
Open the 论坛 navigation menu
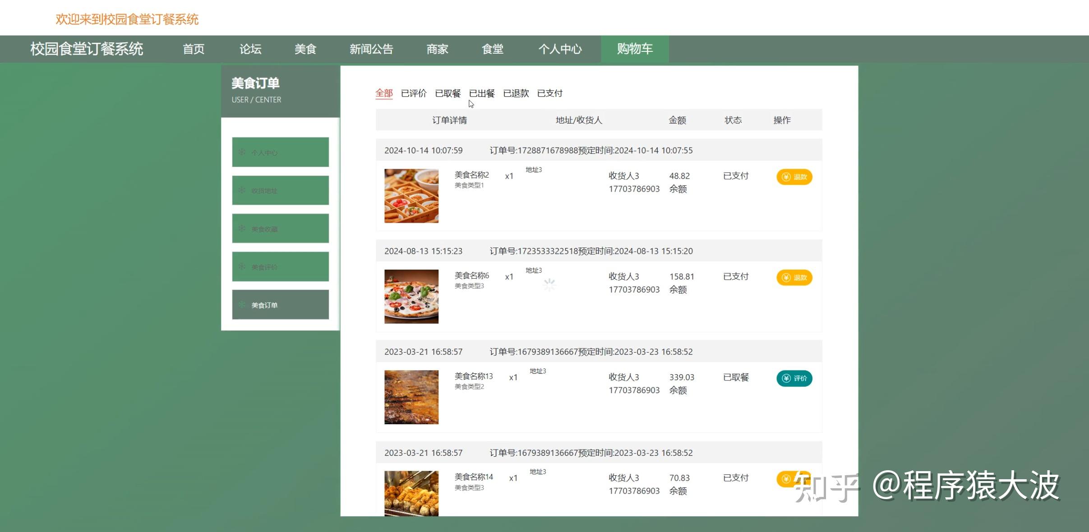click(x=250, y=49)
